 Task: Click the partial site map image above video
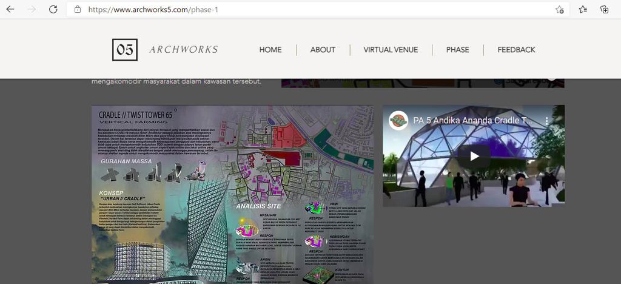click(423, 83)
